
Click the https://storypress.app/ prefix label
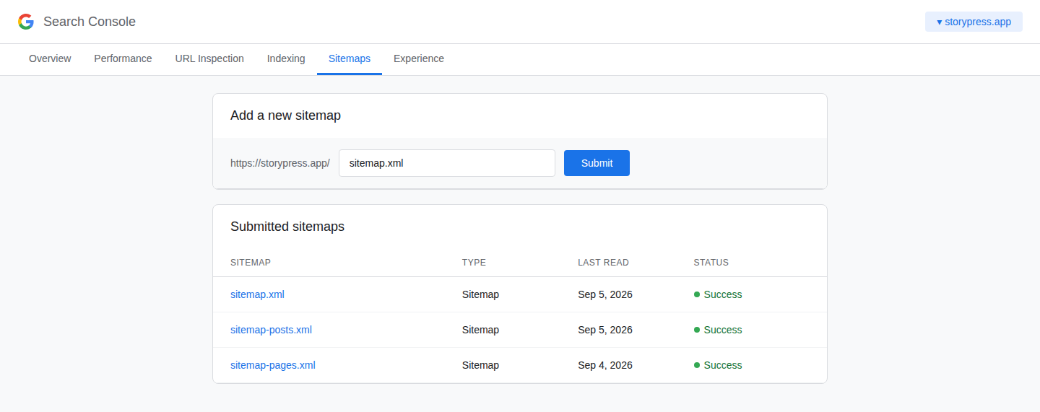(x=280, y=163)
